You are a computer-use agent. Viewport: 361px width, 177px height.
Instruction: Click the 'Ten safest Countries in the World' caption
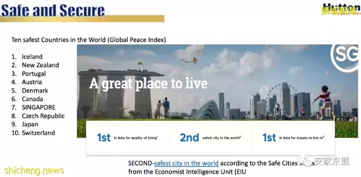click(88, 40)
